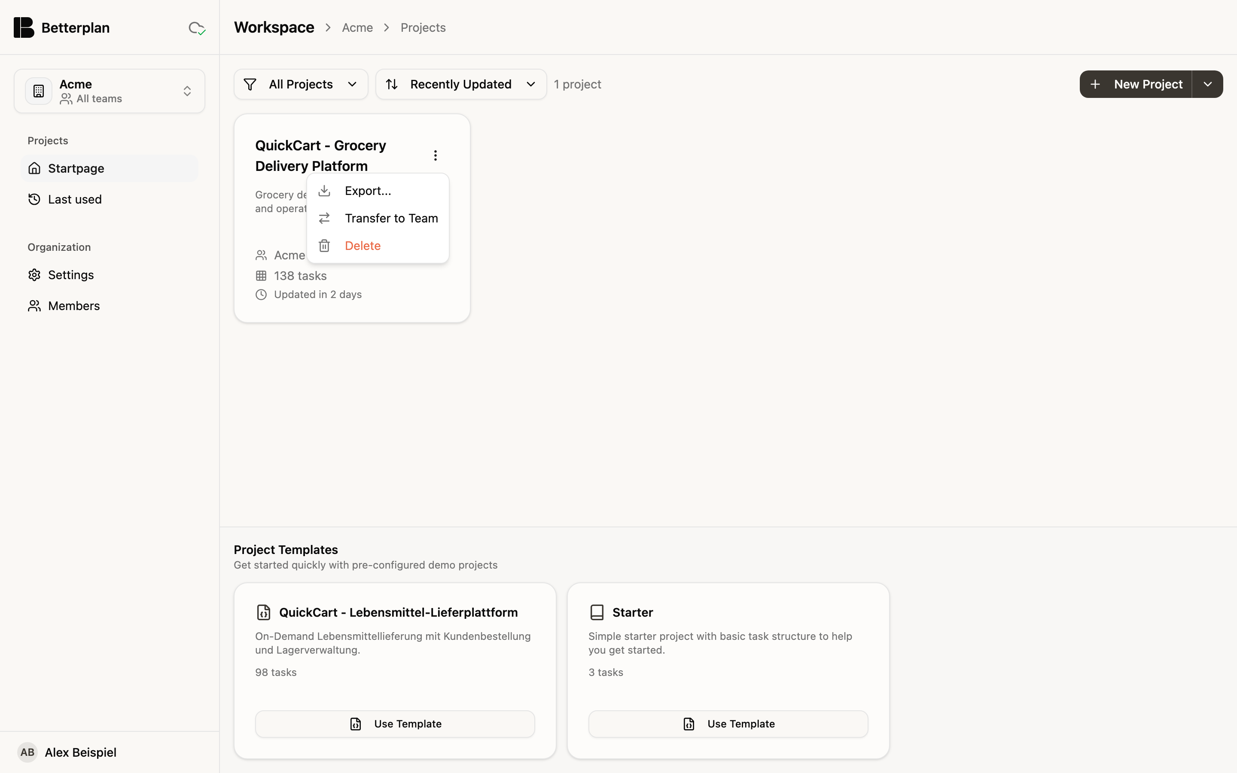Expand the Recently Updated sort dropdown
The width and height of the screenshot is (1237, 773).
point(461,84)
